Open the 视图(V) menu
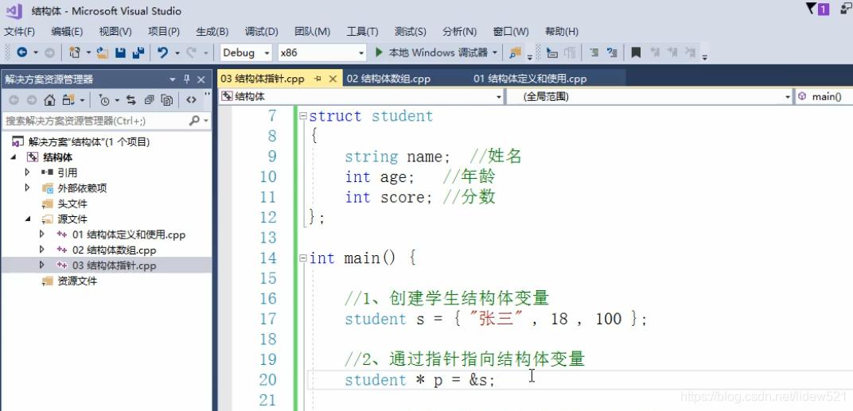Viewport: 853px width, 411px height. click(x=115, y=32)
